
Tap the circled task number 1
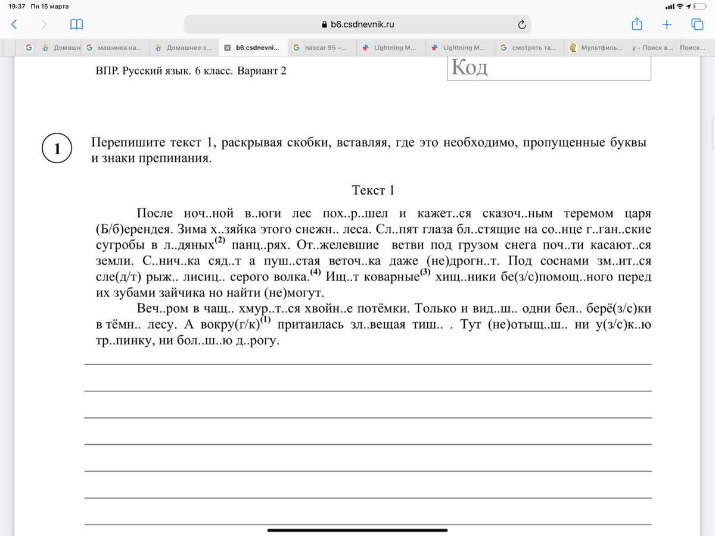pyautogui.click(x=57, y=148)
